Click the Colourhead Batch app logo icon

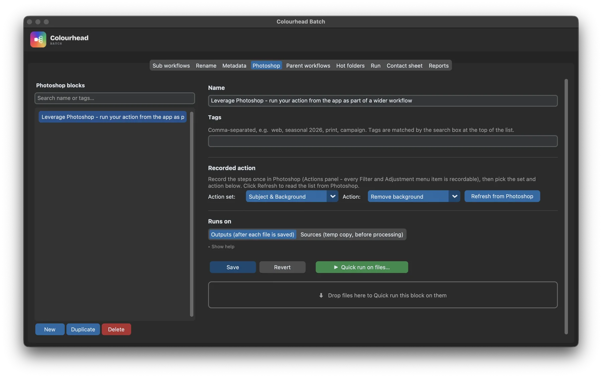click(38, 39)
